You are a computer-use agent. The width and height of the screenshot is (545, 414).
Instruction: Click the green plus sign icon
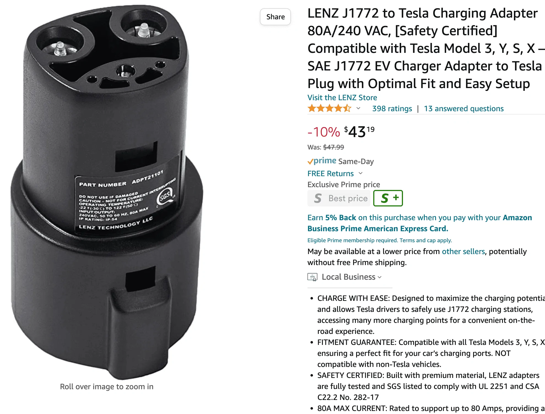click(x=396, y=197)
